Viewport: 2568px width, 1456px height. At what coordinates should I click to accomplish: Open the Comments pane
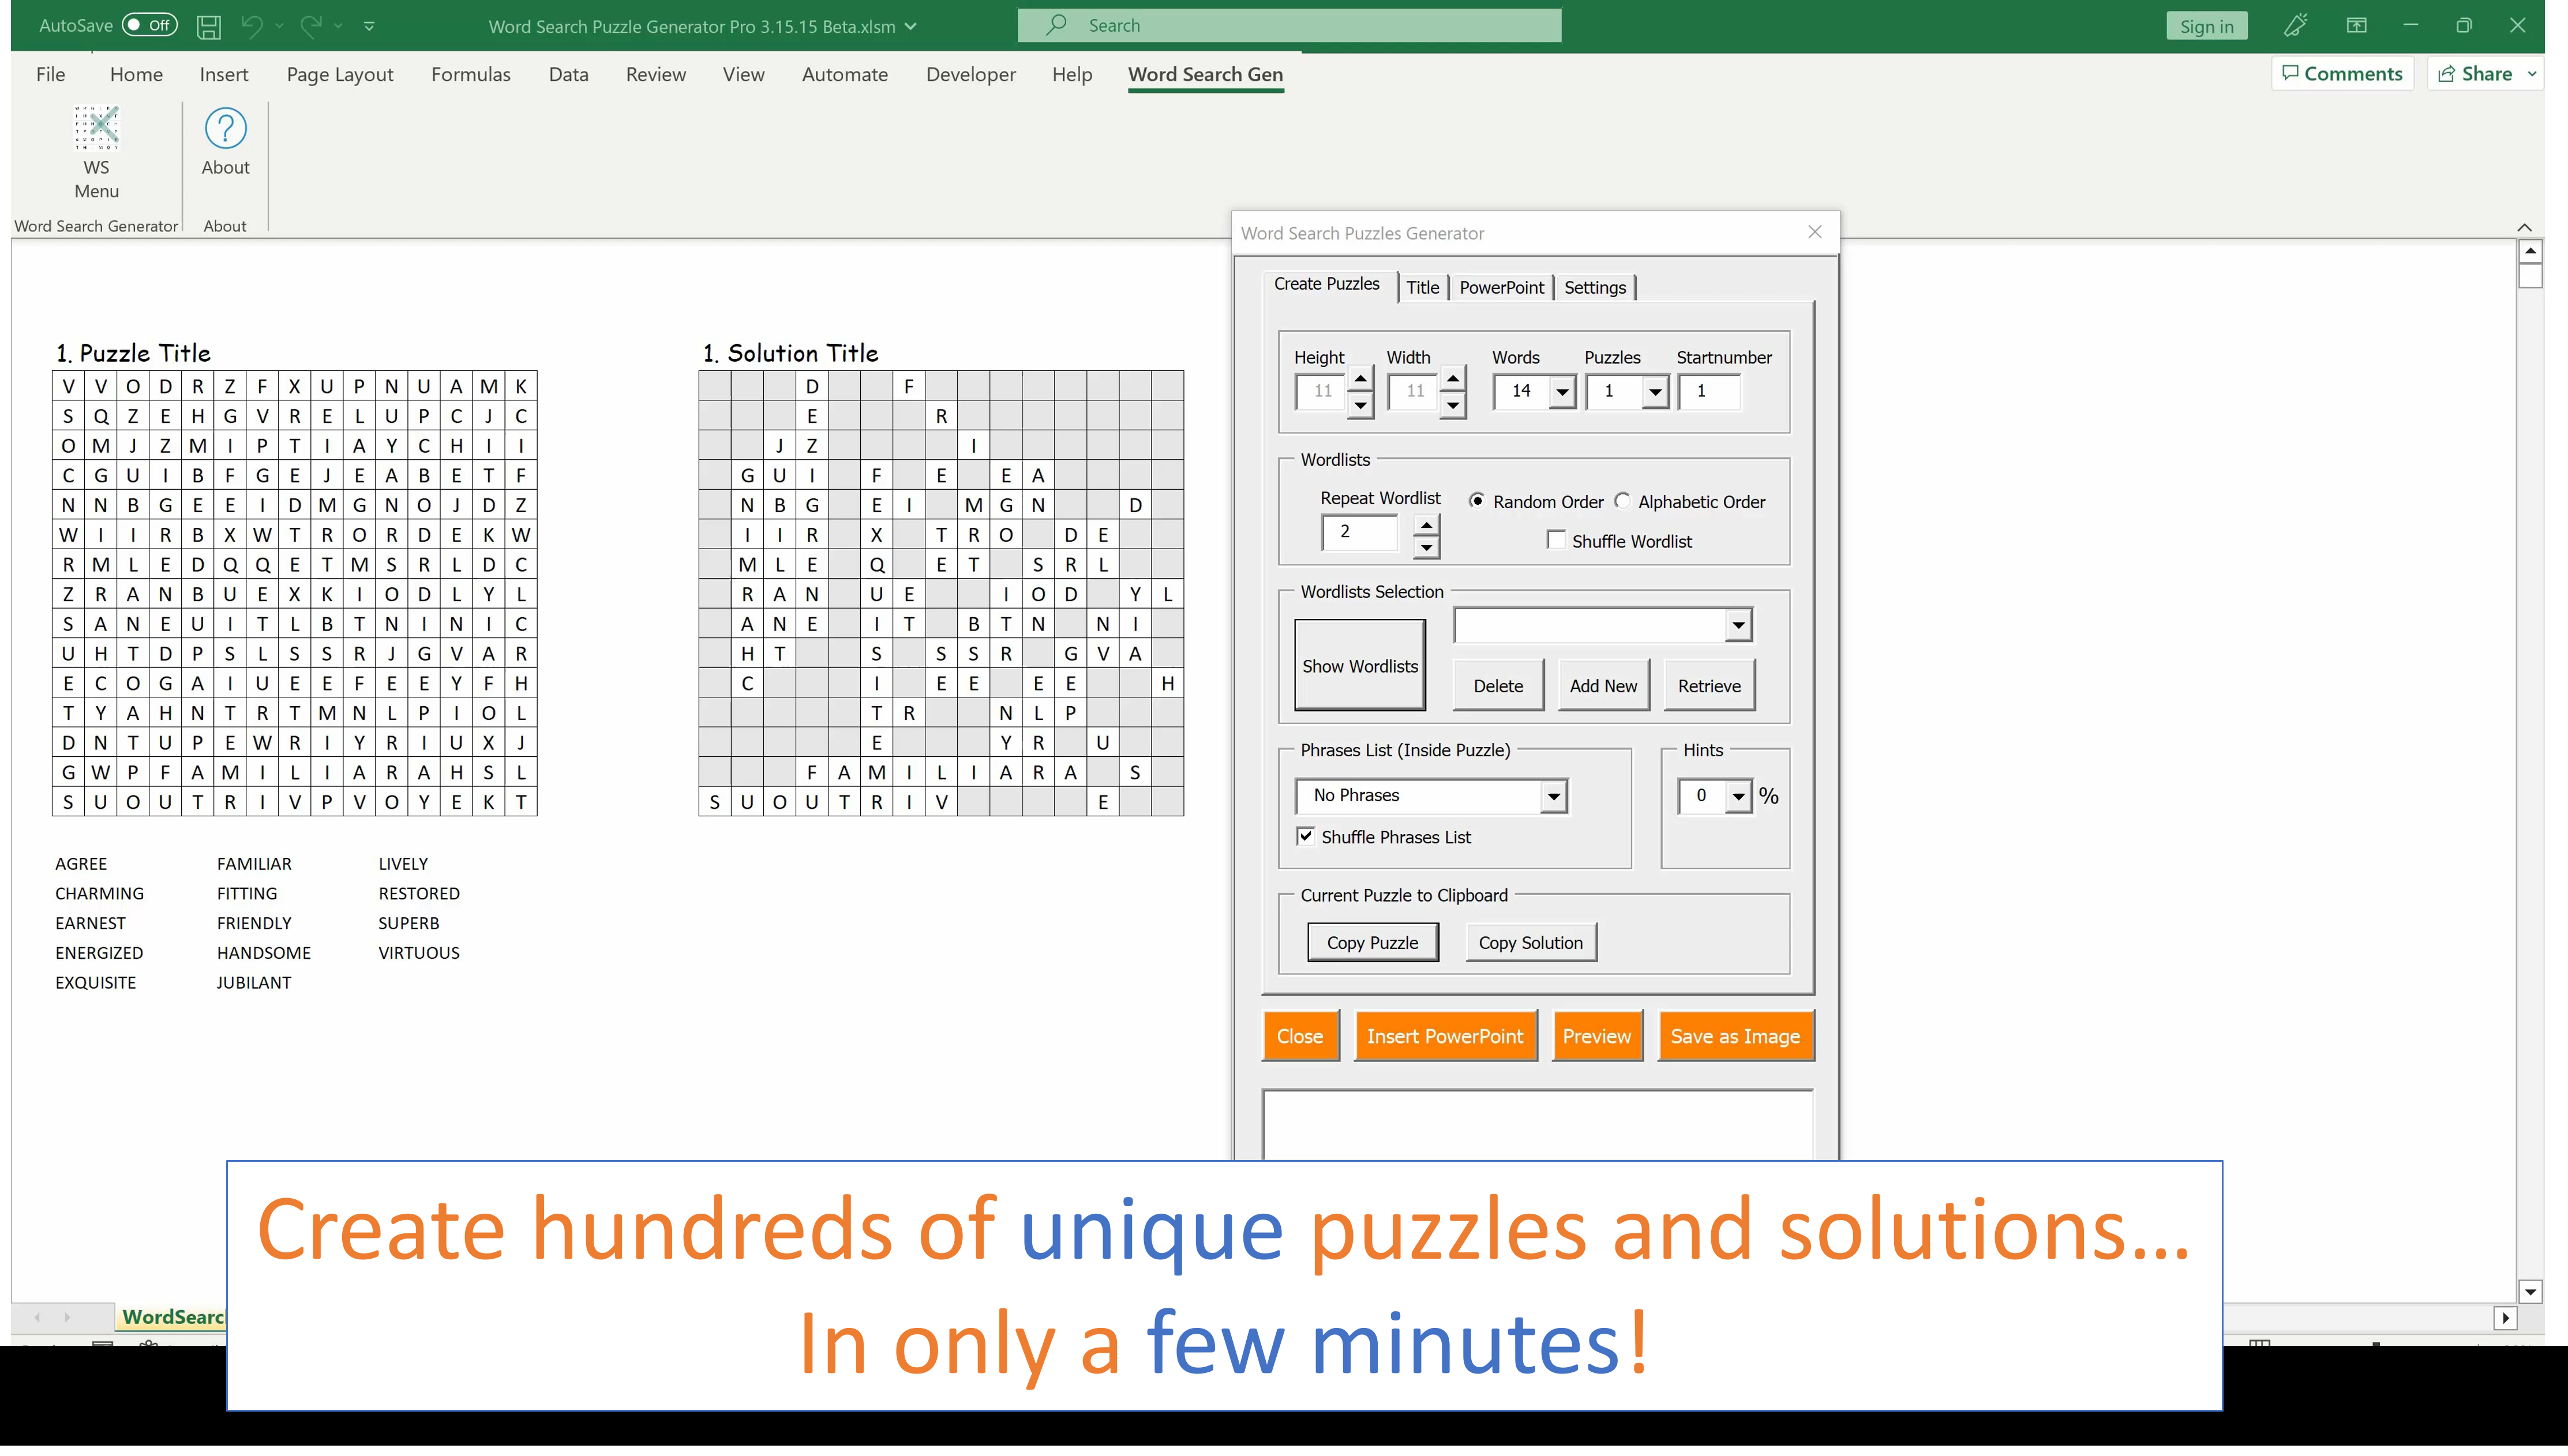tap(2342, 74)
